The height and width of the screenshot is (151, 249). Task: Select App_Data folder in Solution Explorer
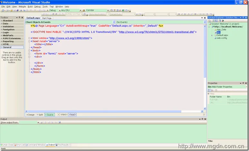[220, 29]
